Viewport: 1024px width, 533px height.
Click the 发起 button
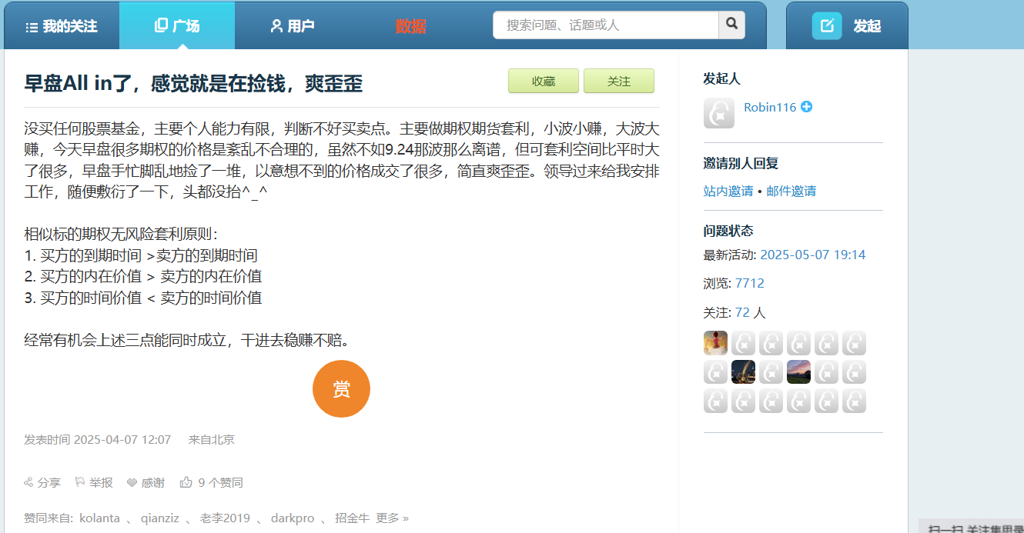(847, 26)
